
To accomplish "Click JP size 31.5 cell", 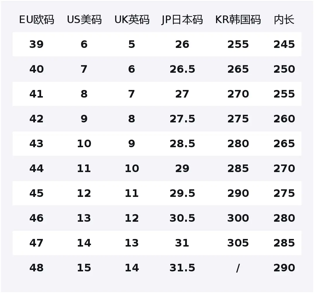I will pos(182,268).
